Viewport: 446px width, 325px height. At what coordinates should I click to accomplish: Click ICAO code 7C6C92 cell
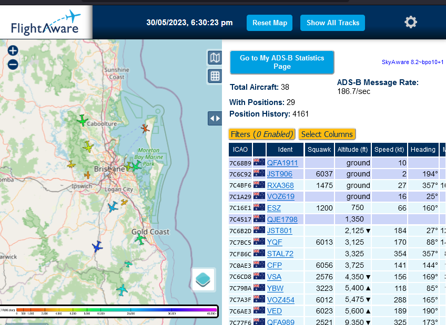point(240,174)
